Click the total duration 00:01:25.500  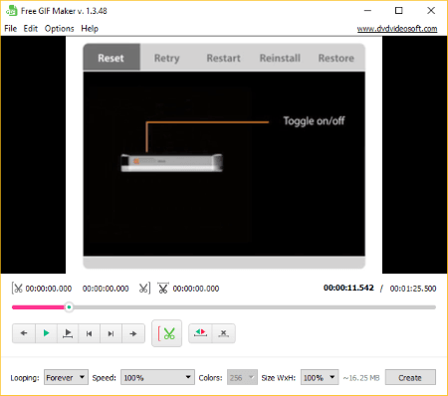(413, 289)
